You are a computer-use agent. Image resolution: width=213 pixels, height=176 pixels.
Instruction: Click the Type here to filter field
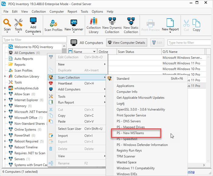(x=189, y=43)
